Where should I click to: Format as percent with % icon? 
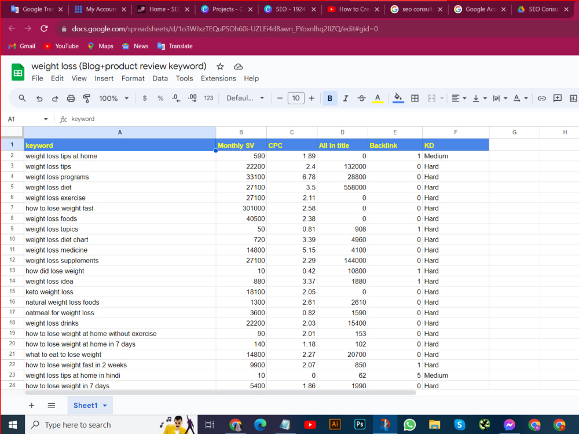pyautogui.click(x=160, y=99)
